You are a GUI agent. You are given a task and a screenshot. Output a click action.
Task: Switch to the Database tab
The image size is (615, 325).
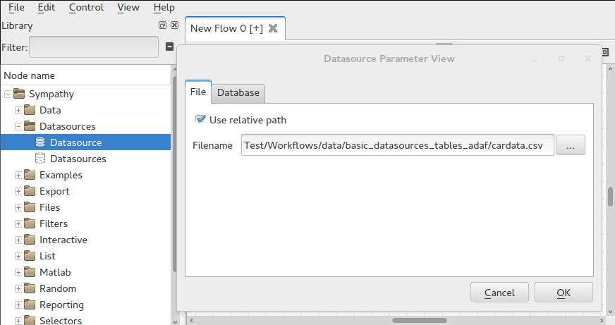(x=238, y=92)
